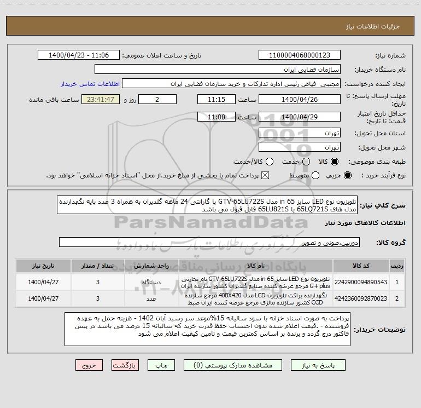Image resolution: width=421 pixels, height=408 pixels.
Task: Click the تعداد / مقدار column header
Action: 98,266
